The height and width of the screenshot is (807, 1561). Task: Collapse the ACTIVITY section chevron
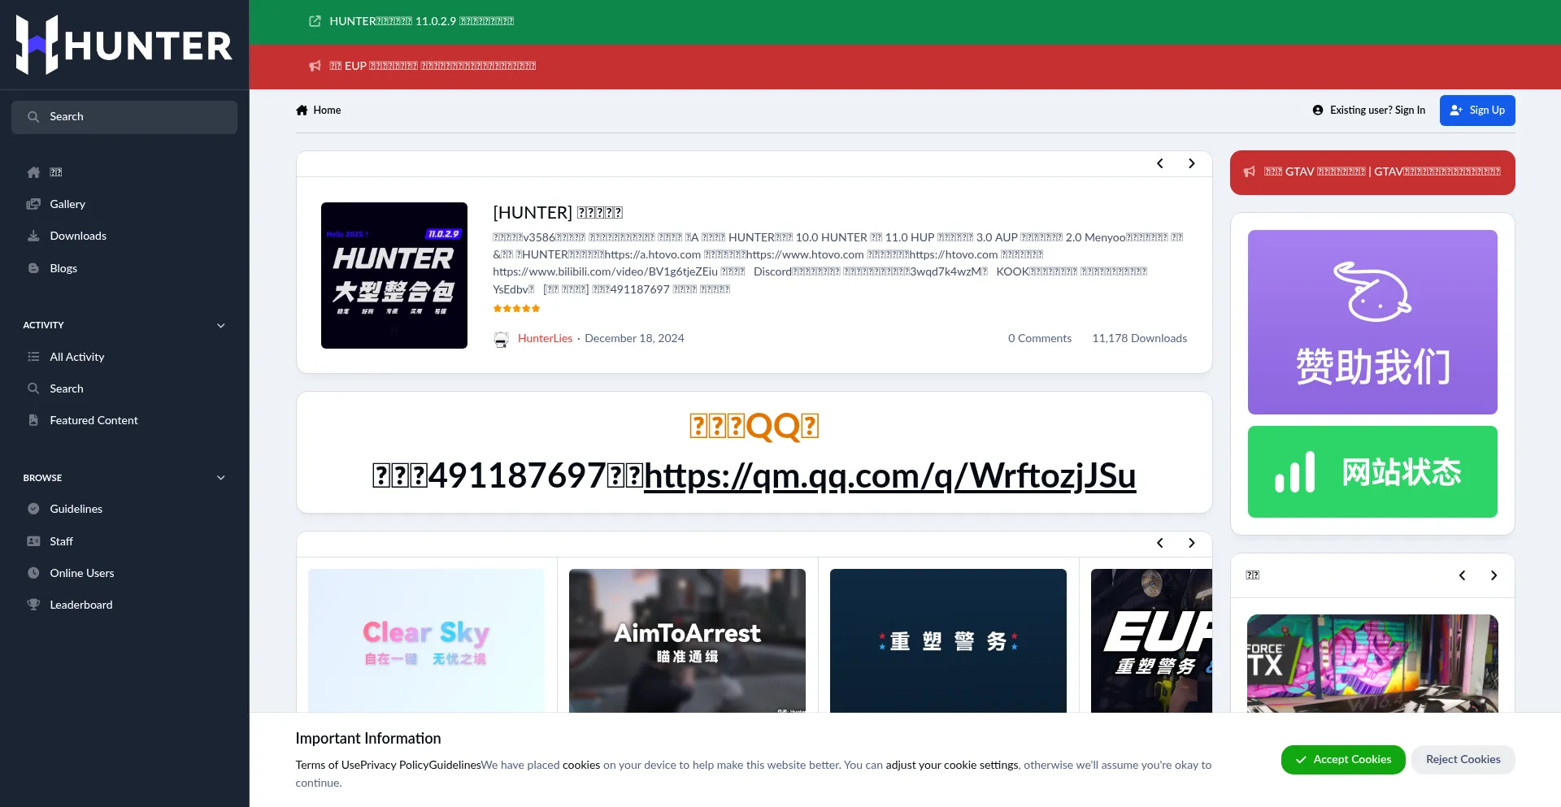pyautogui.click(x=221, y=325)
